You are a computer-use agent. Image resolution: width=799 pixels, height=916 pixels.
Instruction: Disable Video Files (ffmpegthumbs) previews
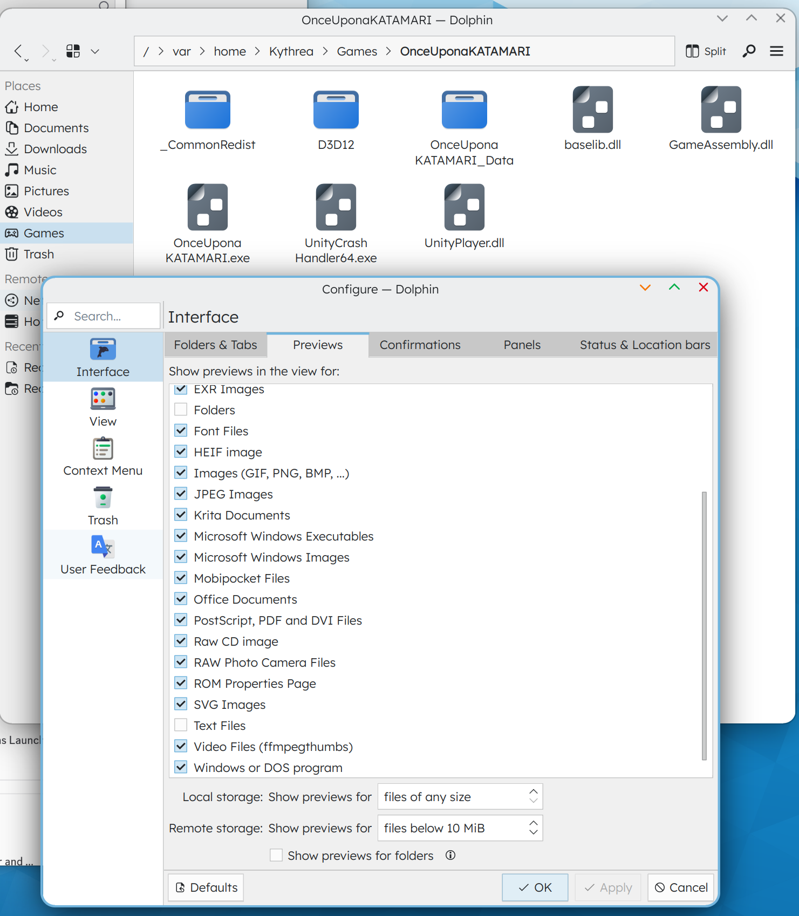tap(181, 747)
